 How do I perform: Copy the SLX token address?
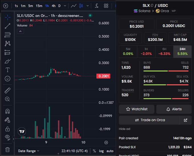[152, 5]
